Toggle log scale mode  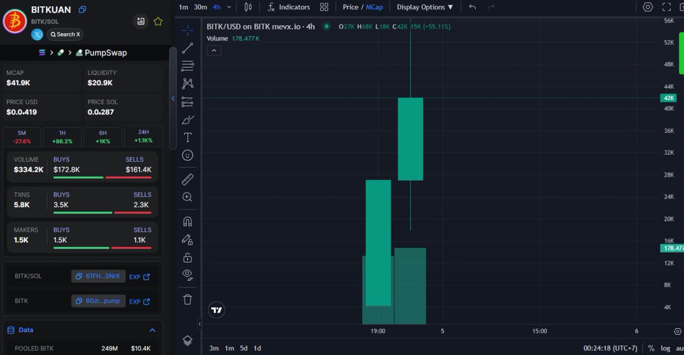pyautogui.click(x=665, y=348)
